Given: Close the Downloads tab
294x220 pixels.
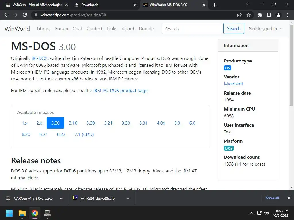Looking at the screenshot, I should click(135, 5).
